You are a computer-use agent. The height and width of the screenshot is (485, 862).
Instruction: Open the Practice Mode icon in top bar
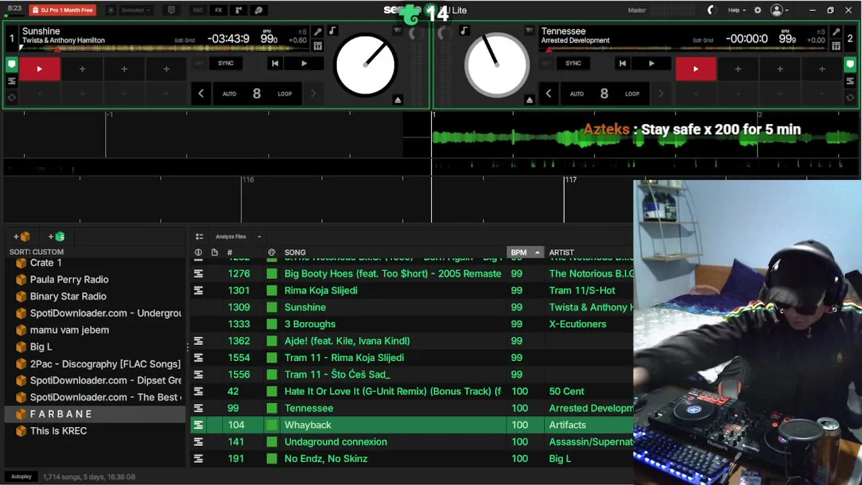pos(238,10)
